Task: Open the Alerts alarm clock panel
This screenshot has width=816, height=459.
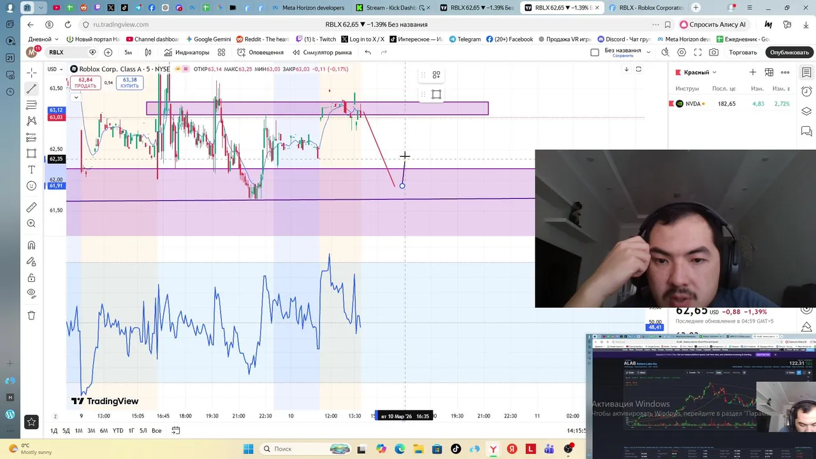Action: coord(806,92)
